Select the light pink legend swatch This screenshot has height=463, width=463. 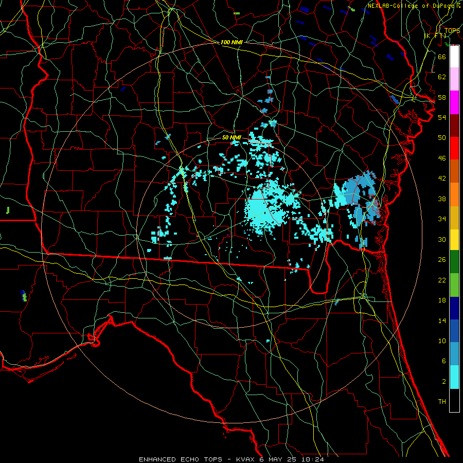(454, 79)
